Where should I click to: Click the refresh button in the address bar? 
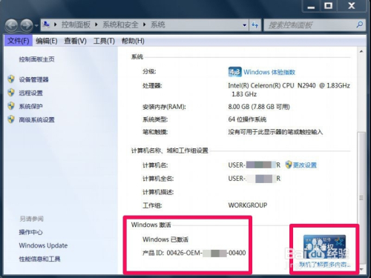(255, 25)
